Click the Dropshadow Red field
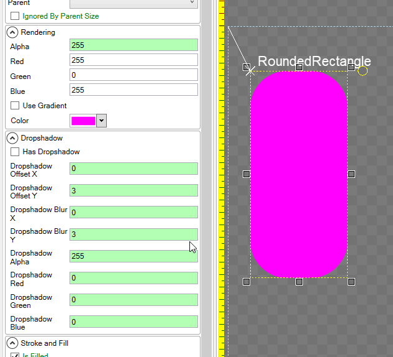The image size is (393, 357). [134, 278]
